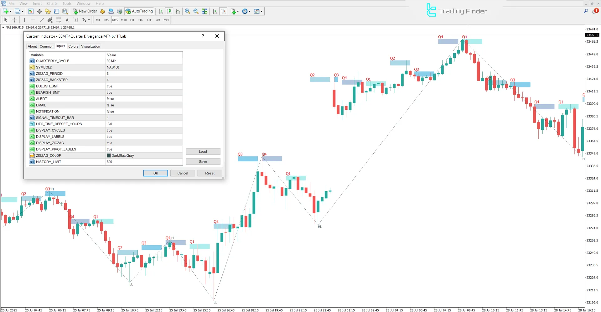Screen dimensions: 601x312
Task: Toggle the AutoTrading button
Action: tap(139, 11)
